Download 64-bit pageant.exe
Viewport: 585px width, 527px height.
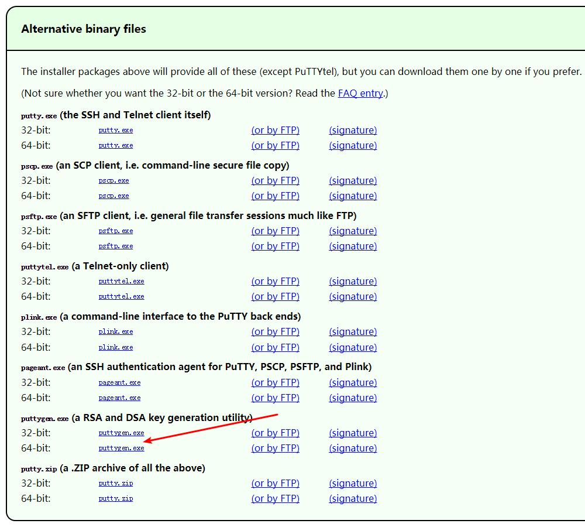(x=119, y=398)
